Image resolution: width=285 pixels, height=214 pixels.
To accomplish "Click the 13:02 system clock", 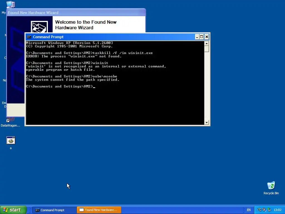I will [x=277, y=210].
